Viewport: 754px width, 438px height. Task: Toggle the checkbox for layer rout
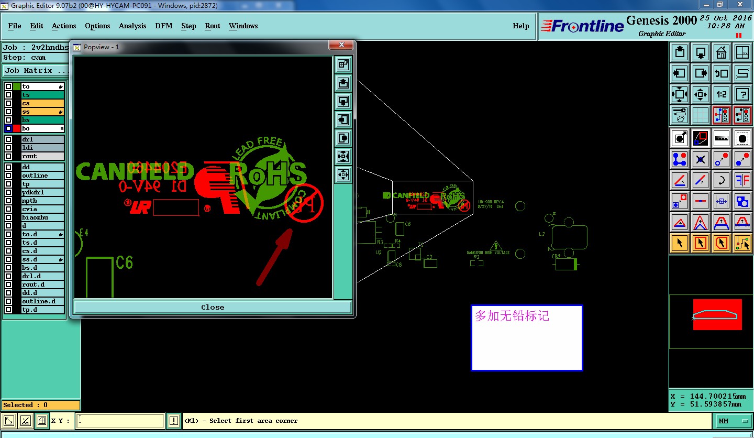(x=8, y=156)
